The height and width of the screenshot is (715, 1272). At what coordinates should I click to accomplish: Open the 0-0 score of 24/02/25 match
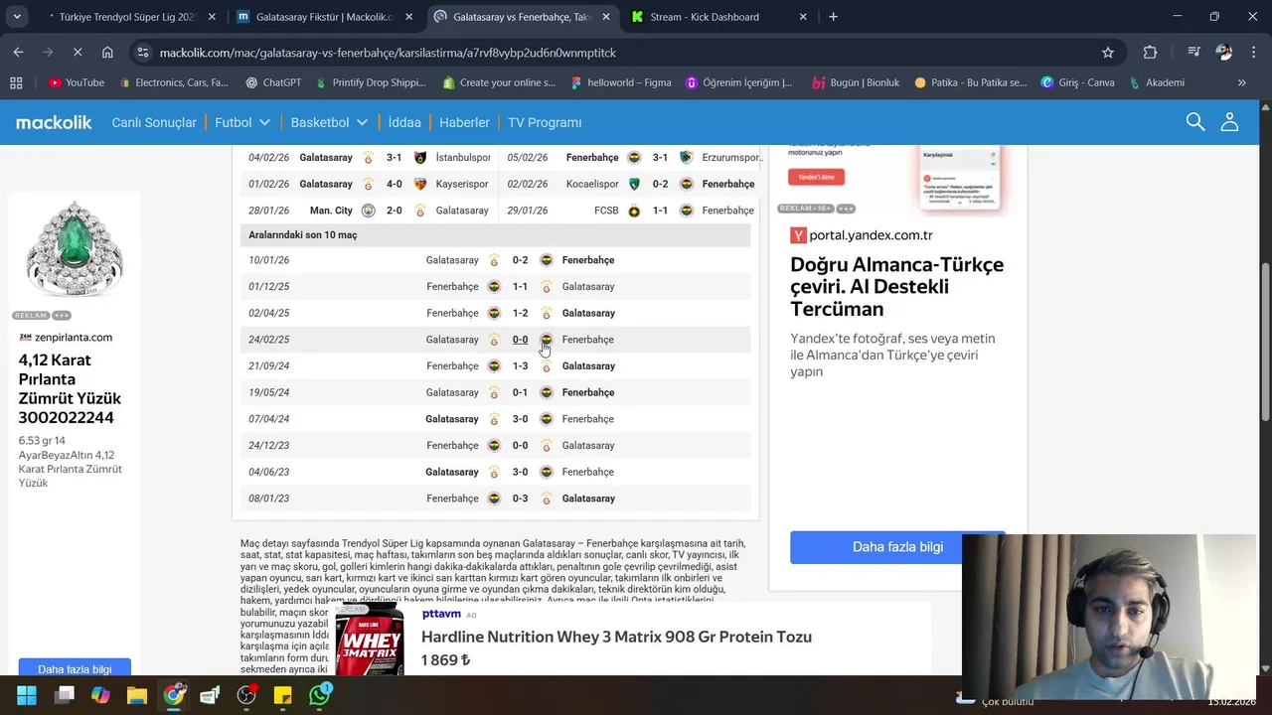click(x=520, y=340)
